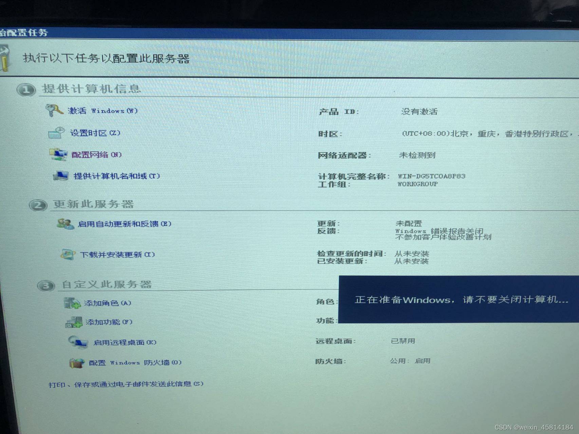
Task: Click the add-feature icon beside 添加功能
Action: (74, 322)
